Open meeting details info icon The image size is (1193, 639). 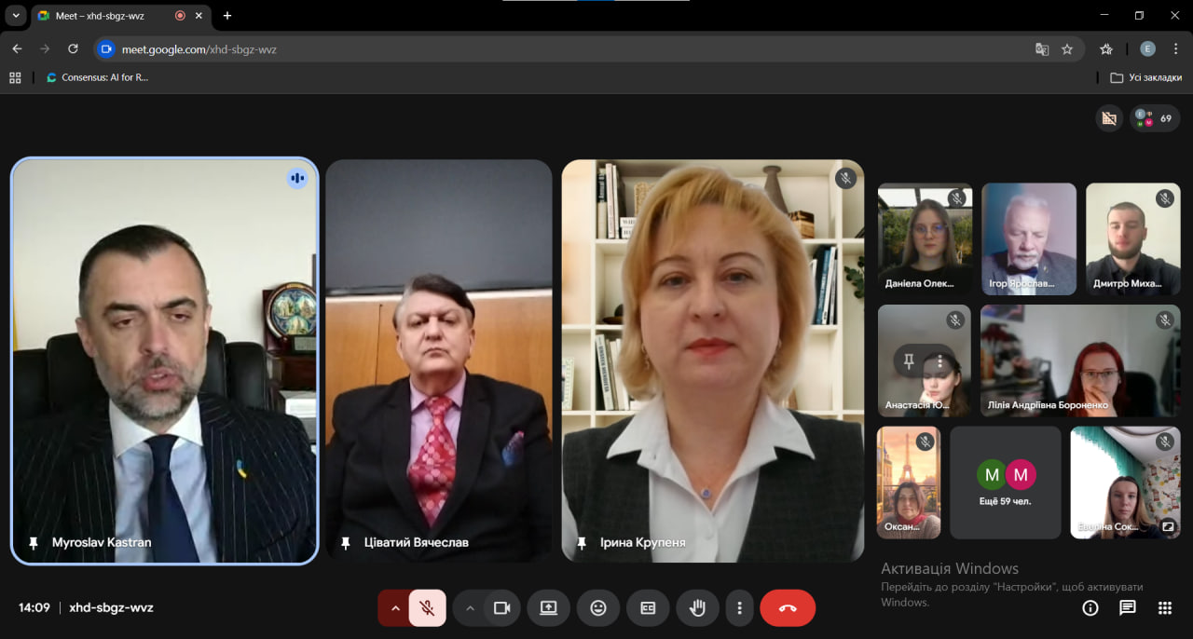pyautogui.click(x=1090, y=608)
